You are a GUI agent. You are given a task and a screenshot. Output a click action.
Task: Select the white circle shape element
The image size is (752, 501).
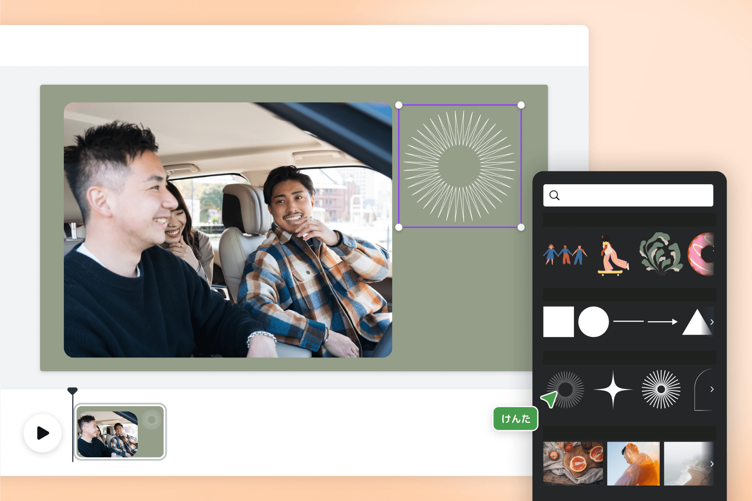tap(593, 322)
